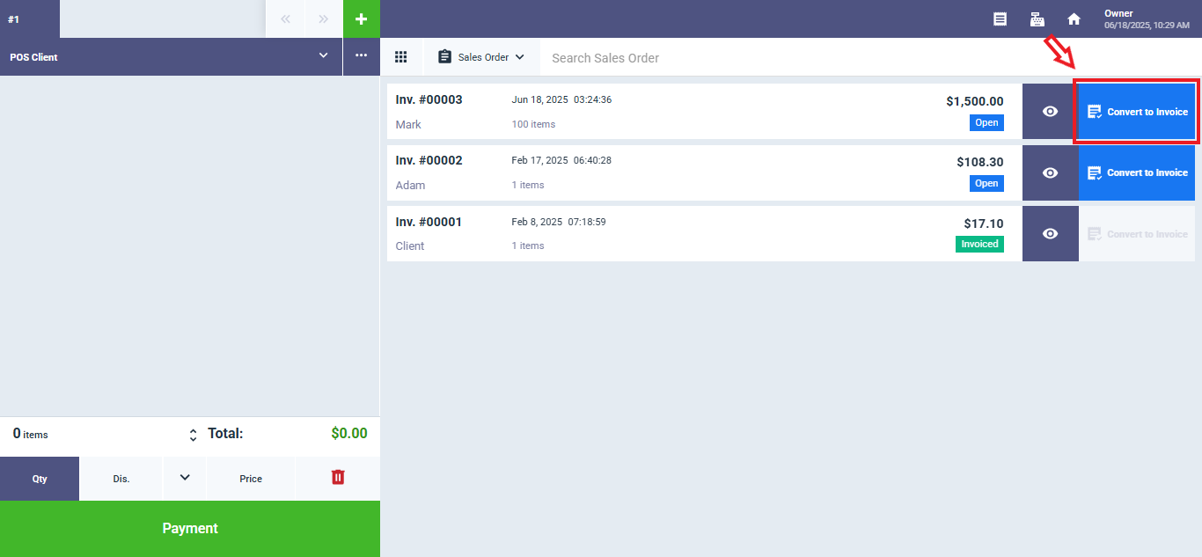1202x557 pixels.
Task: Click the green plus new order icon
Action: (361, 18)
